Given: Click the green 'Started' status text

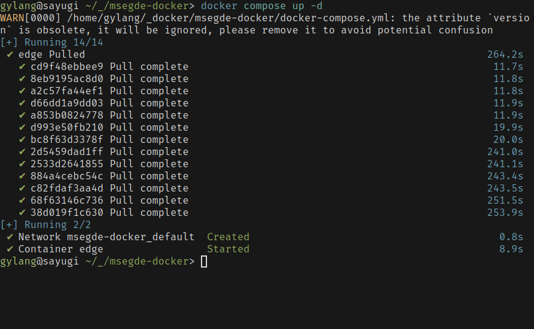Looking at the screenshot, I should tap(228, 249).
